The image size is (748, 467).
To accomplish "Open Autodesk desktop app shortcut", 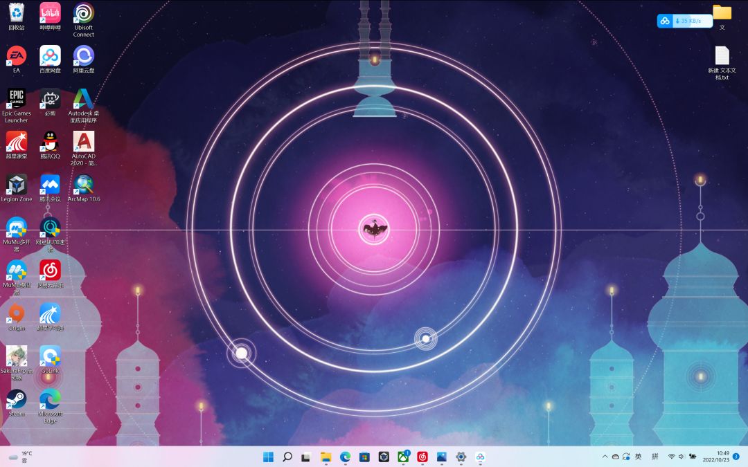I will coord(84,106).
